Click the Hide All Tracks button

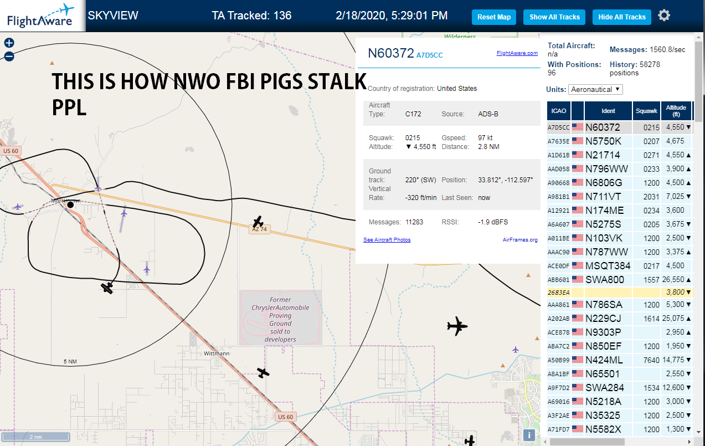622,17
